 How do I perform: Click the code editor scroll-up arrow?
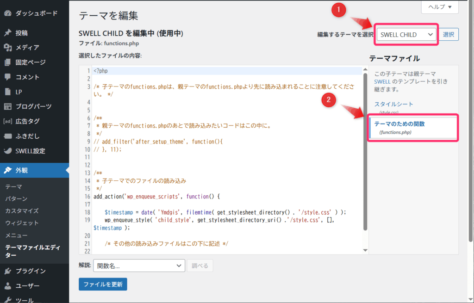(365, 69)
